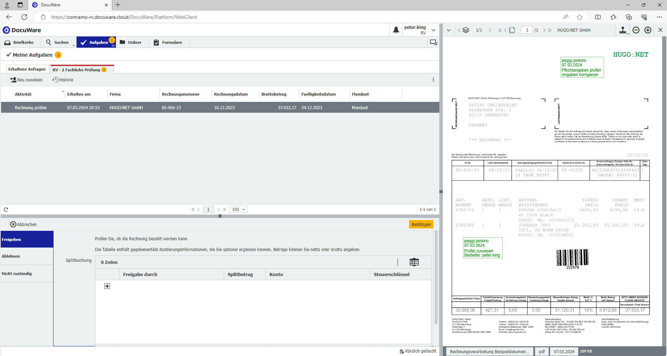Go to last page of task list
Screen dimensions: 667x356
point(225,210)
